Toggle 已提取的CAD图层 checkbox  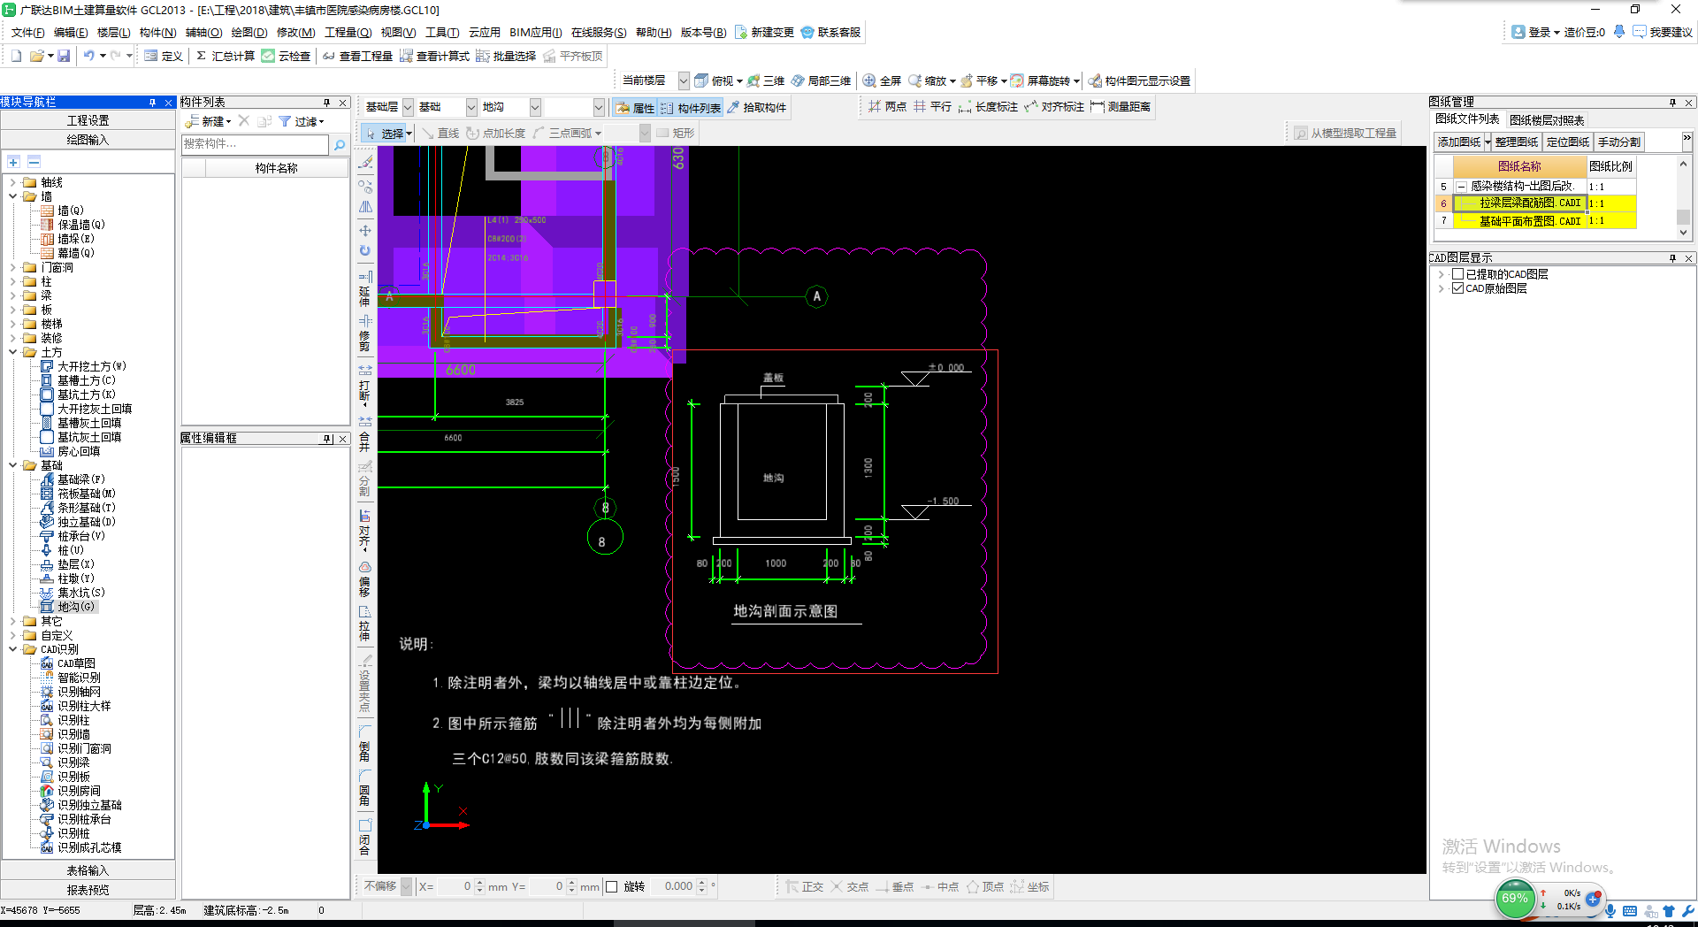[x=1457, y=274]
